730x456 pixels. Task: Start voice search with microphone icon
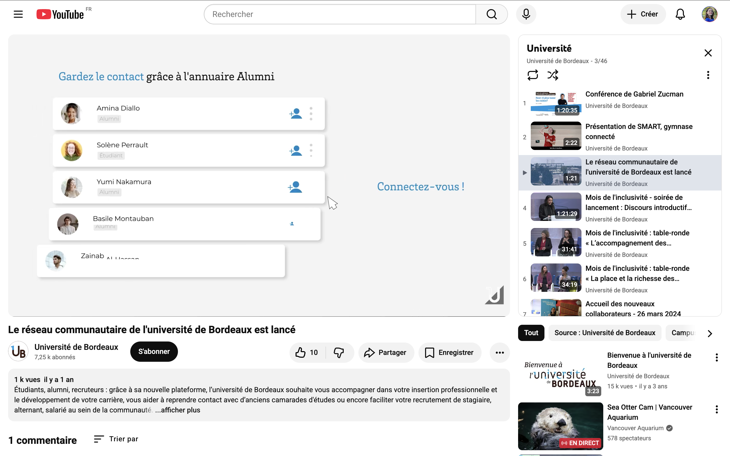point(526,14)
